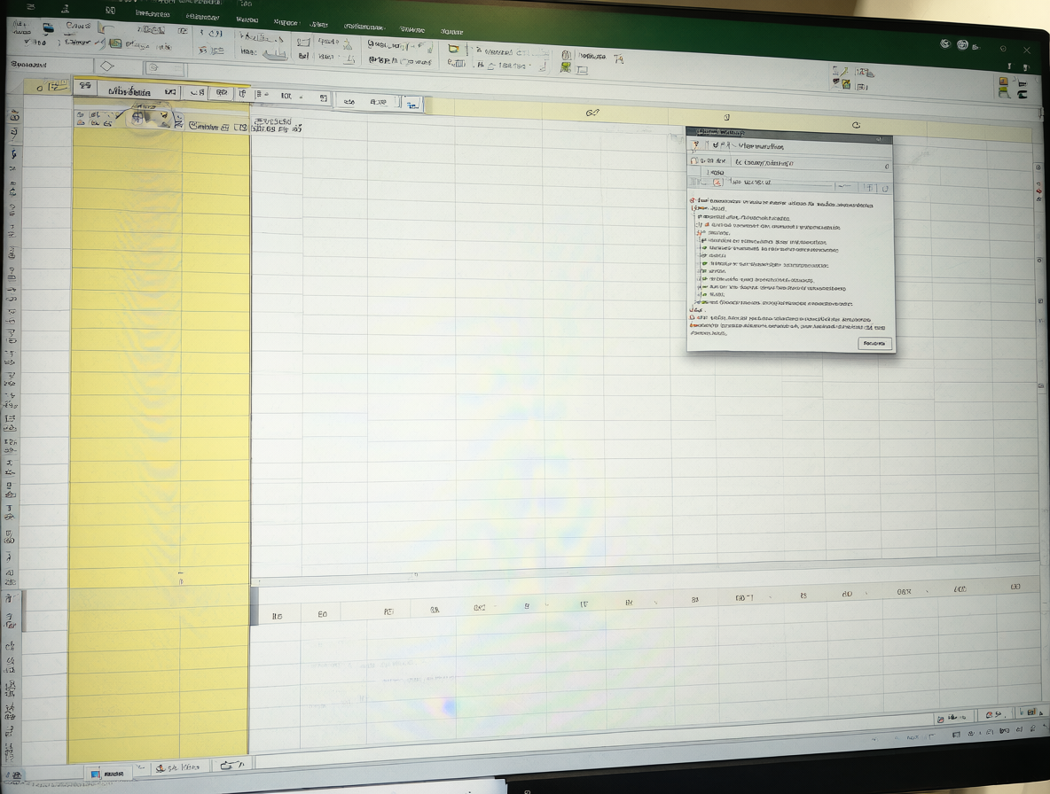Viewport: 1050px width, 794px height.
Task: Click the diamond shape icon beside the name box
Action: [107, 66]
